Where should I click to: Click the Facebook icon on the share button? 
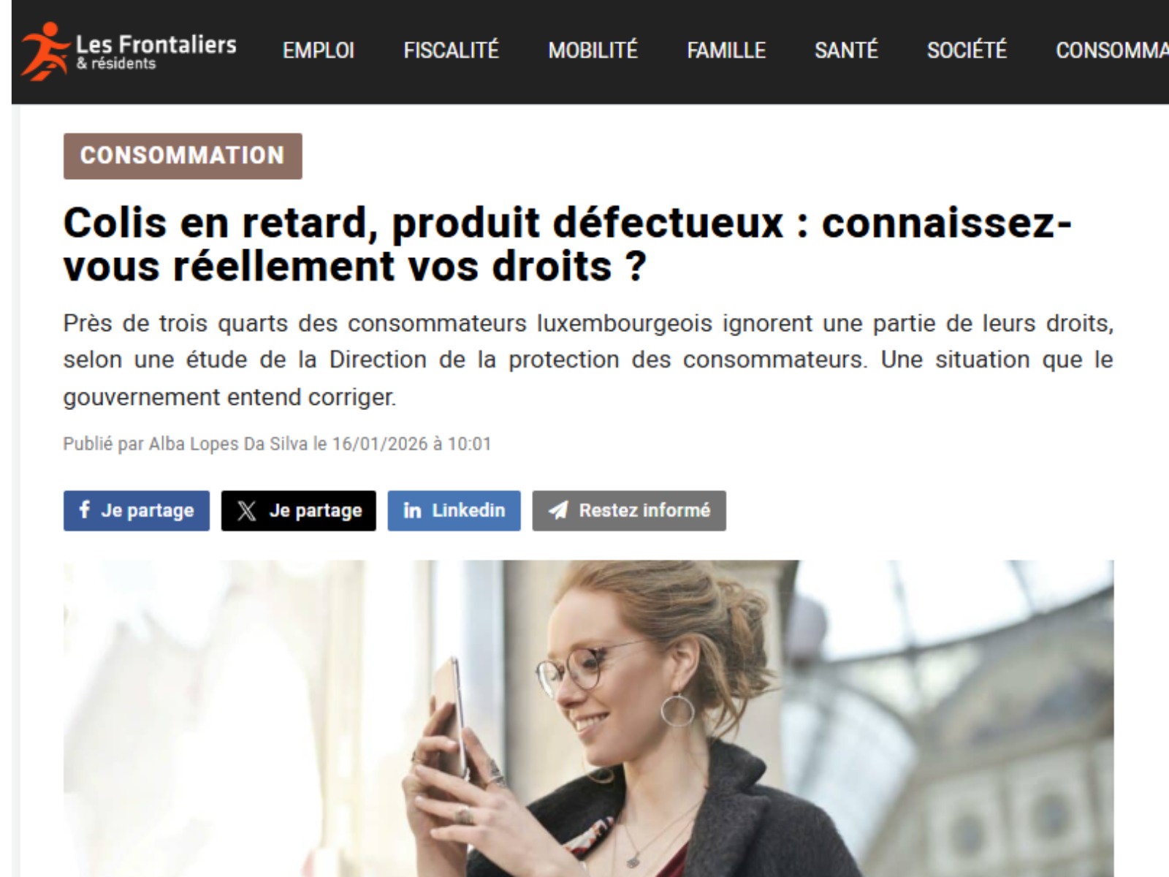[x=85, y=509]
